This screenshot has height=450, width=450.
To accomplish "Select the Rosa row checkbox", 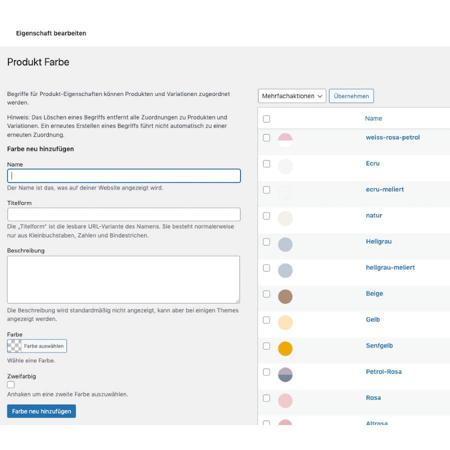I will [266, 398].
